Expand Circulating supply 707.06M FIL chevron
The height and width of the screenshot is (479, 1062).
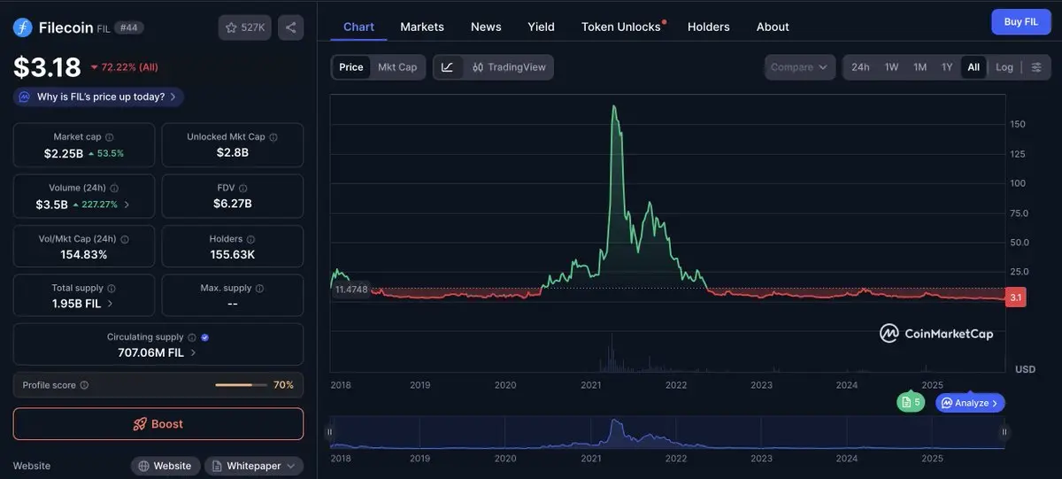click(x=193, y=352)
